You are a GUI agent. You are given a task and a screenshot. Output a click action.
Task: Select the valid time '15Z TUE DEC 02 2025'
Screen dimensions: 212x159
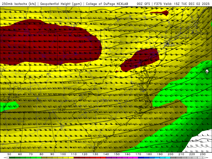(192, 4)
